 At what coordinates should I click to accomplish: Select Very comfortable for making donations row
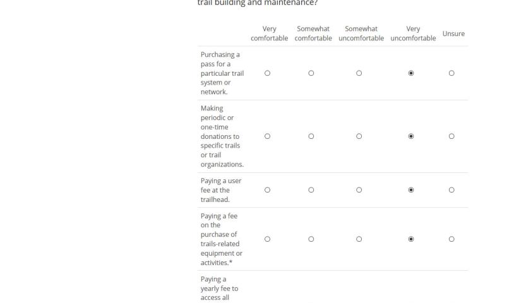267,136
